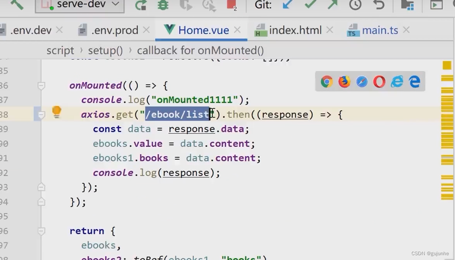
Task: Stop the running process
Action: coord(231,5)
